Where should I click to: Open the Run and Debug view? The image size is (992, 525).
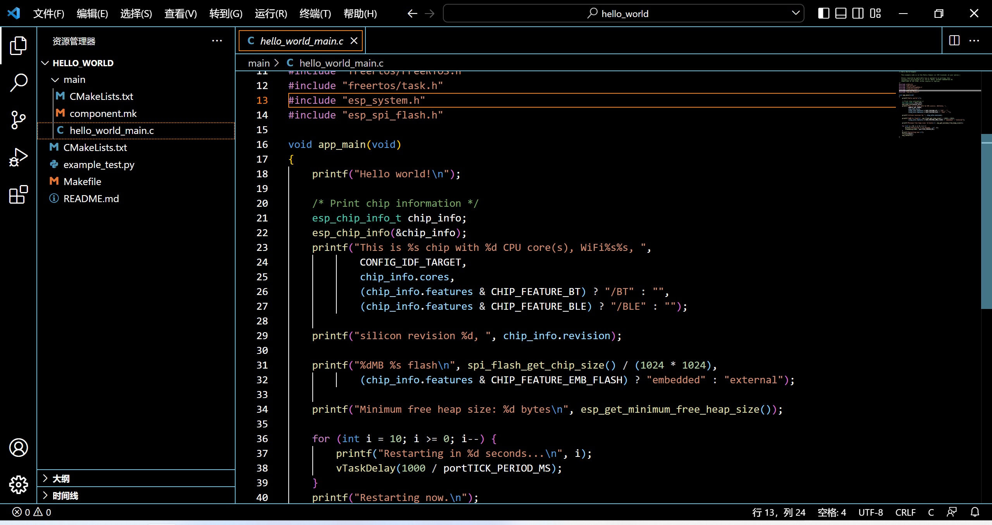[18, 157]
